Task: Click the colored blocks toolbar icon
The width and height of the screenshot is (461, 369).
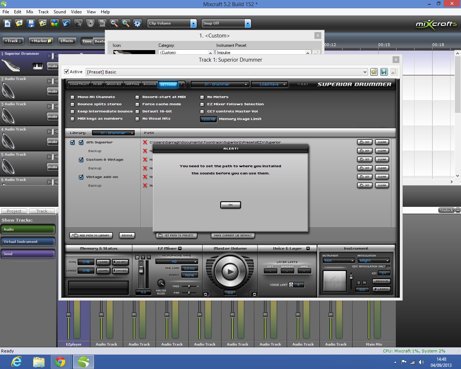Action: click(55, 23)
